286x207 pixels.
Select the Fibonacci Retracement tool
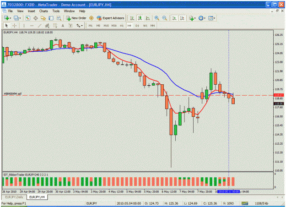(x=55, y=26)
